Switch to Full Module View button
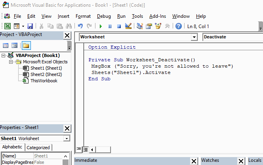This screenshot has height=165, width=263. [x=86, y=150]
